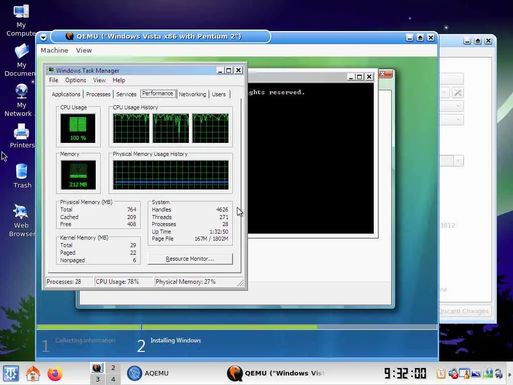Screen dimensions: 513x385
Task: Switch to the Applications tab
Action: (66, 94)
